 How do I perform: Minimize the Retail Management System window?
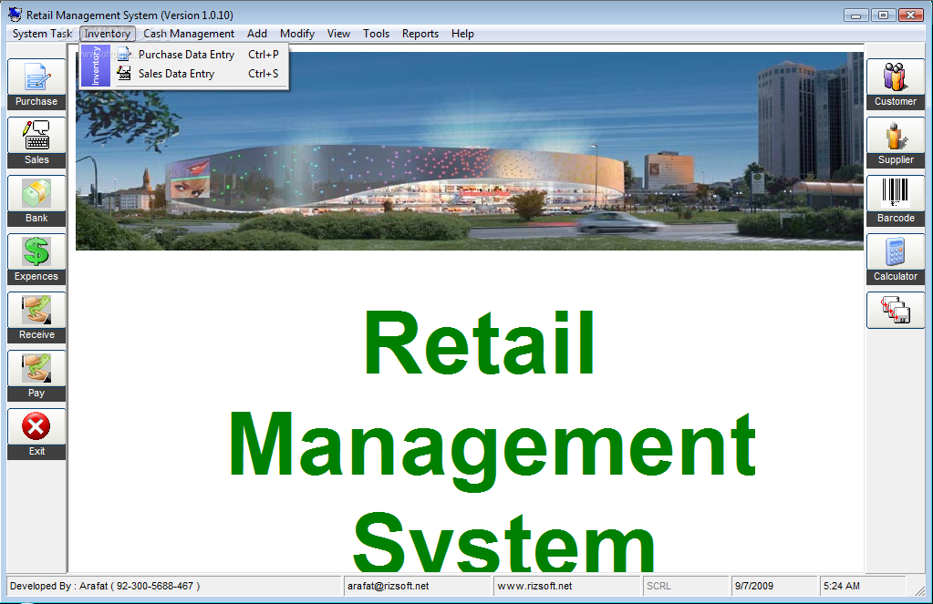[855, 15]
